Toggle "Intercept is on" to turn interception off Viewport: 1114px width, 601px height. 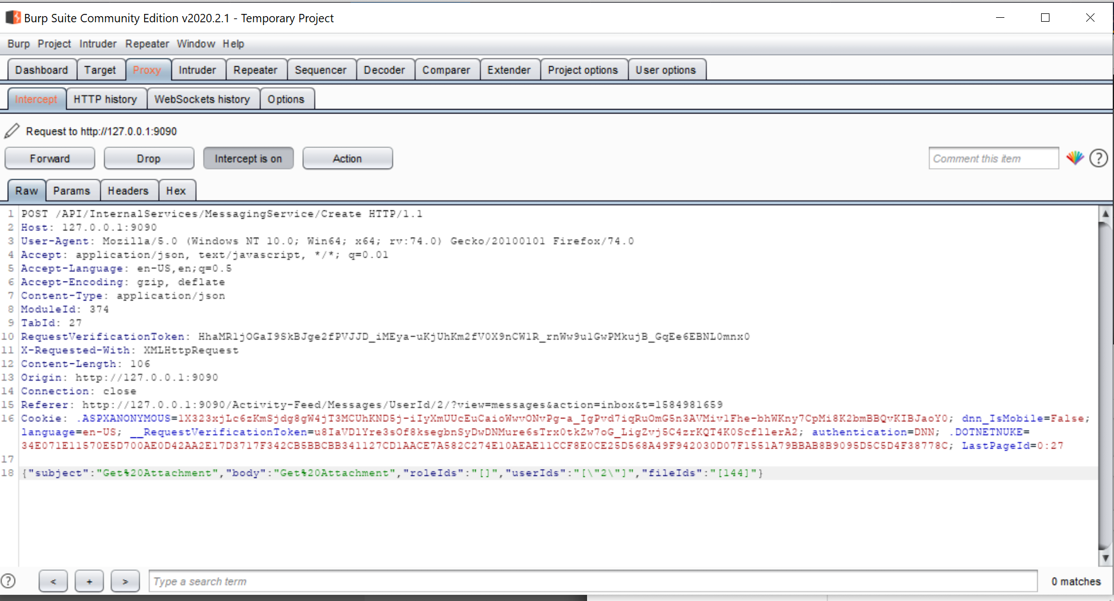pos(248,158)
